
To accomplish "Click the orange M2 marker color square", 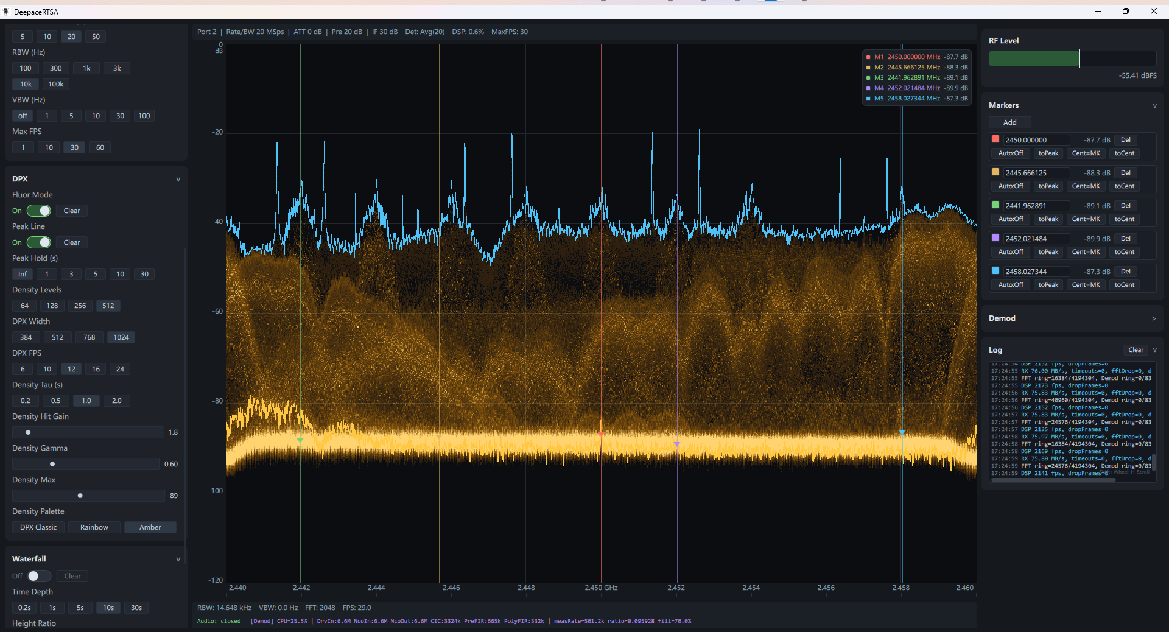I will 995,172.
